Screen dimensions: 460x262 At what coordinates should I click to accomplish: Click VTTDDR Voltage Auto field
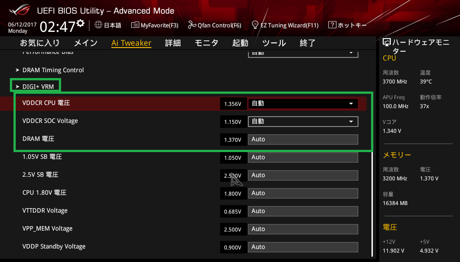coord(303,211)
